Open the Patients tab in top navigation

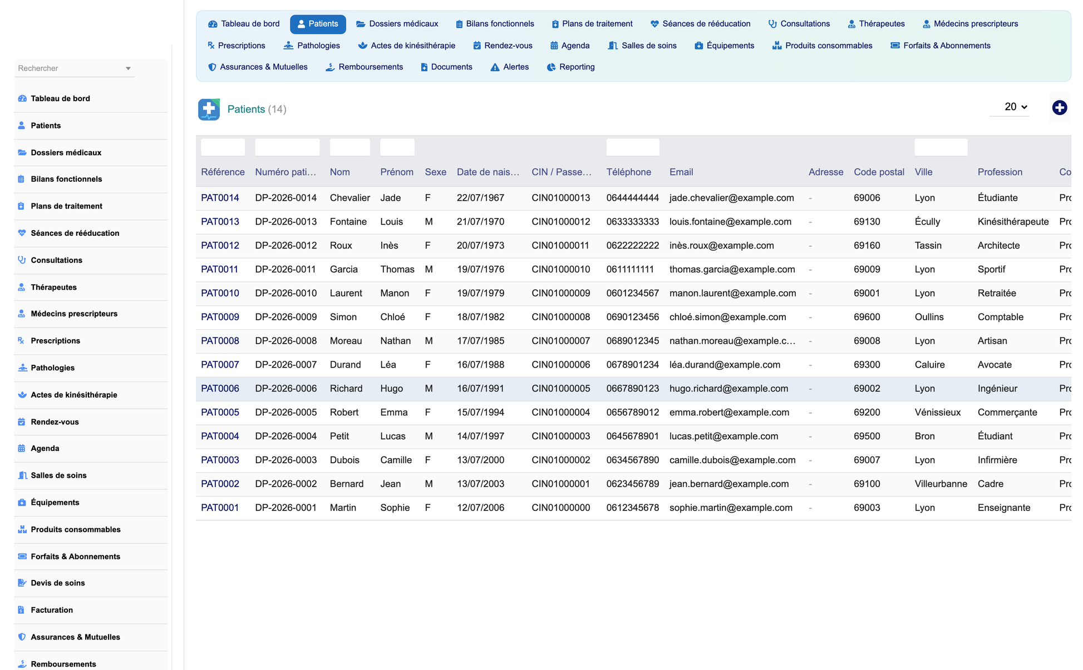[x=318, y=24]
